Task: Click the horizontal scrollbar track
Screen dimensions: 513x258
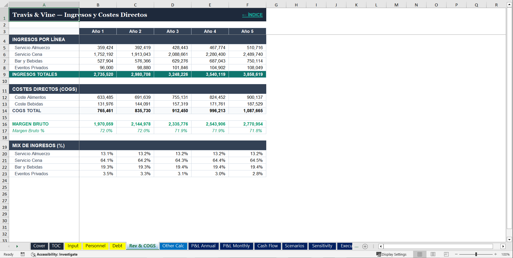Action: [x=438, y=246]
